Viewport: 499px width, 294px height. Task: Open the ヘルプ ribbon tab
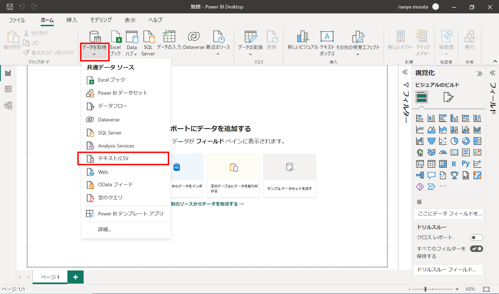pos(155,20)
